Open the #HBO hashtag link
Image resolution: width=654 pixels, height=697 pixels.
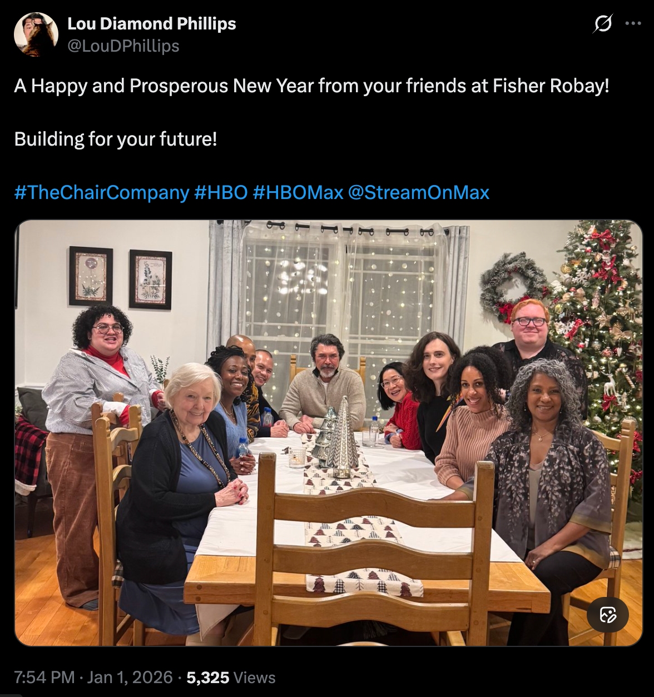[221, 192]
